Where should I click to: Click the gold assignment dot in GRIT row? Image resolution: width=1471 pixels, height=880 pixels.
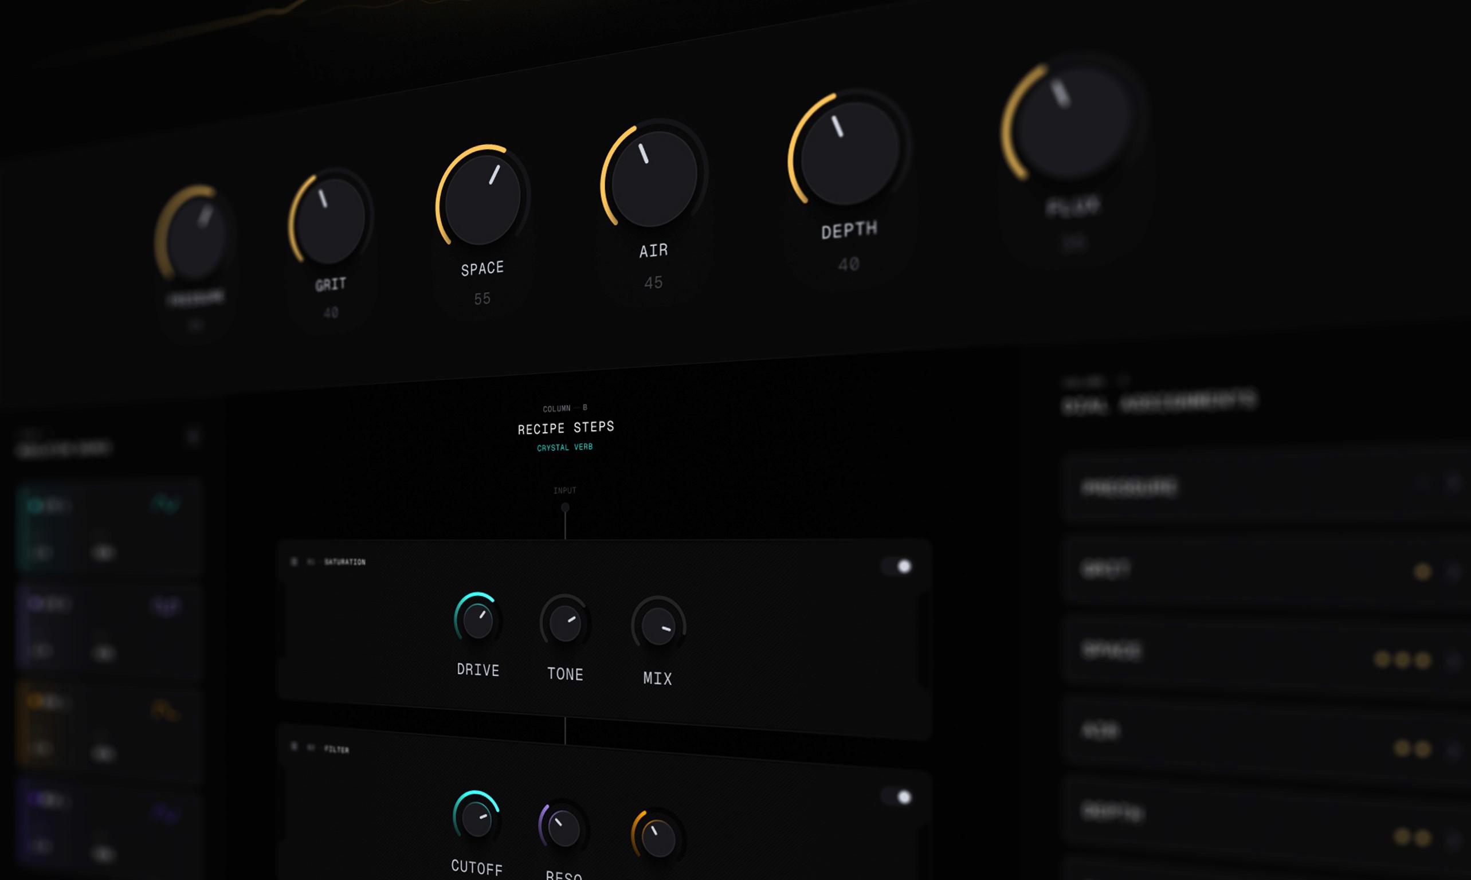pyautogui.click(x=1422, y=571)
